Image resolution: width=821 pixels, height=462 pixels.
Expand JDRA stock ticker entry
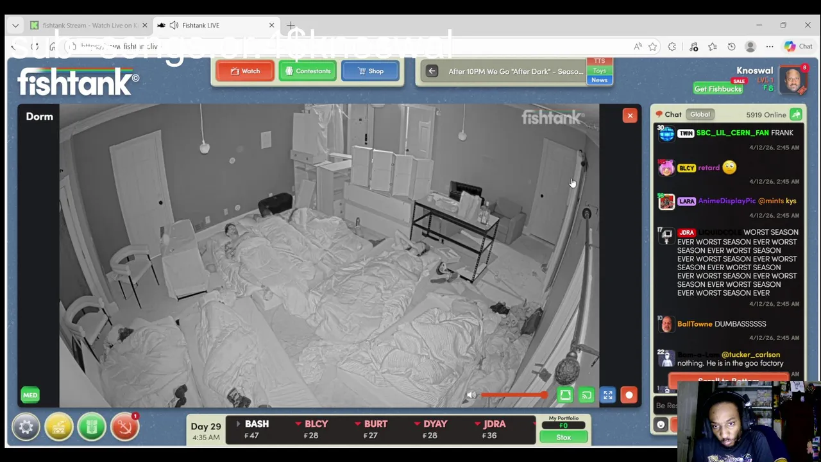point(491,429)
